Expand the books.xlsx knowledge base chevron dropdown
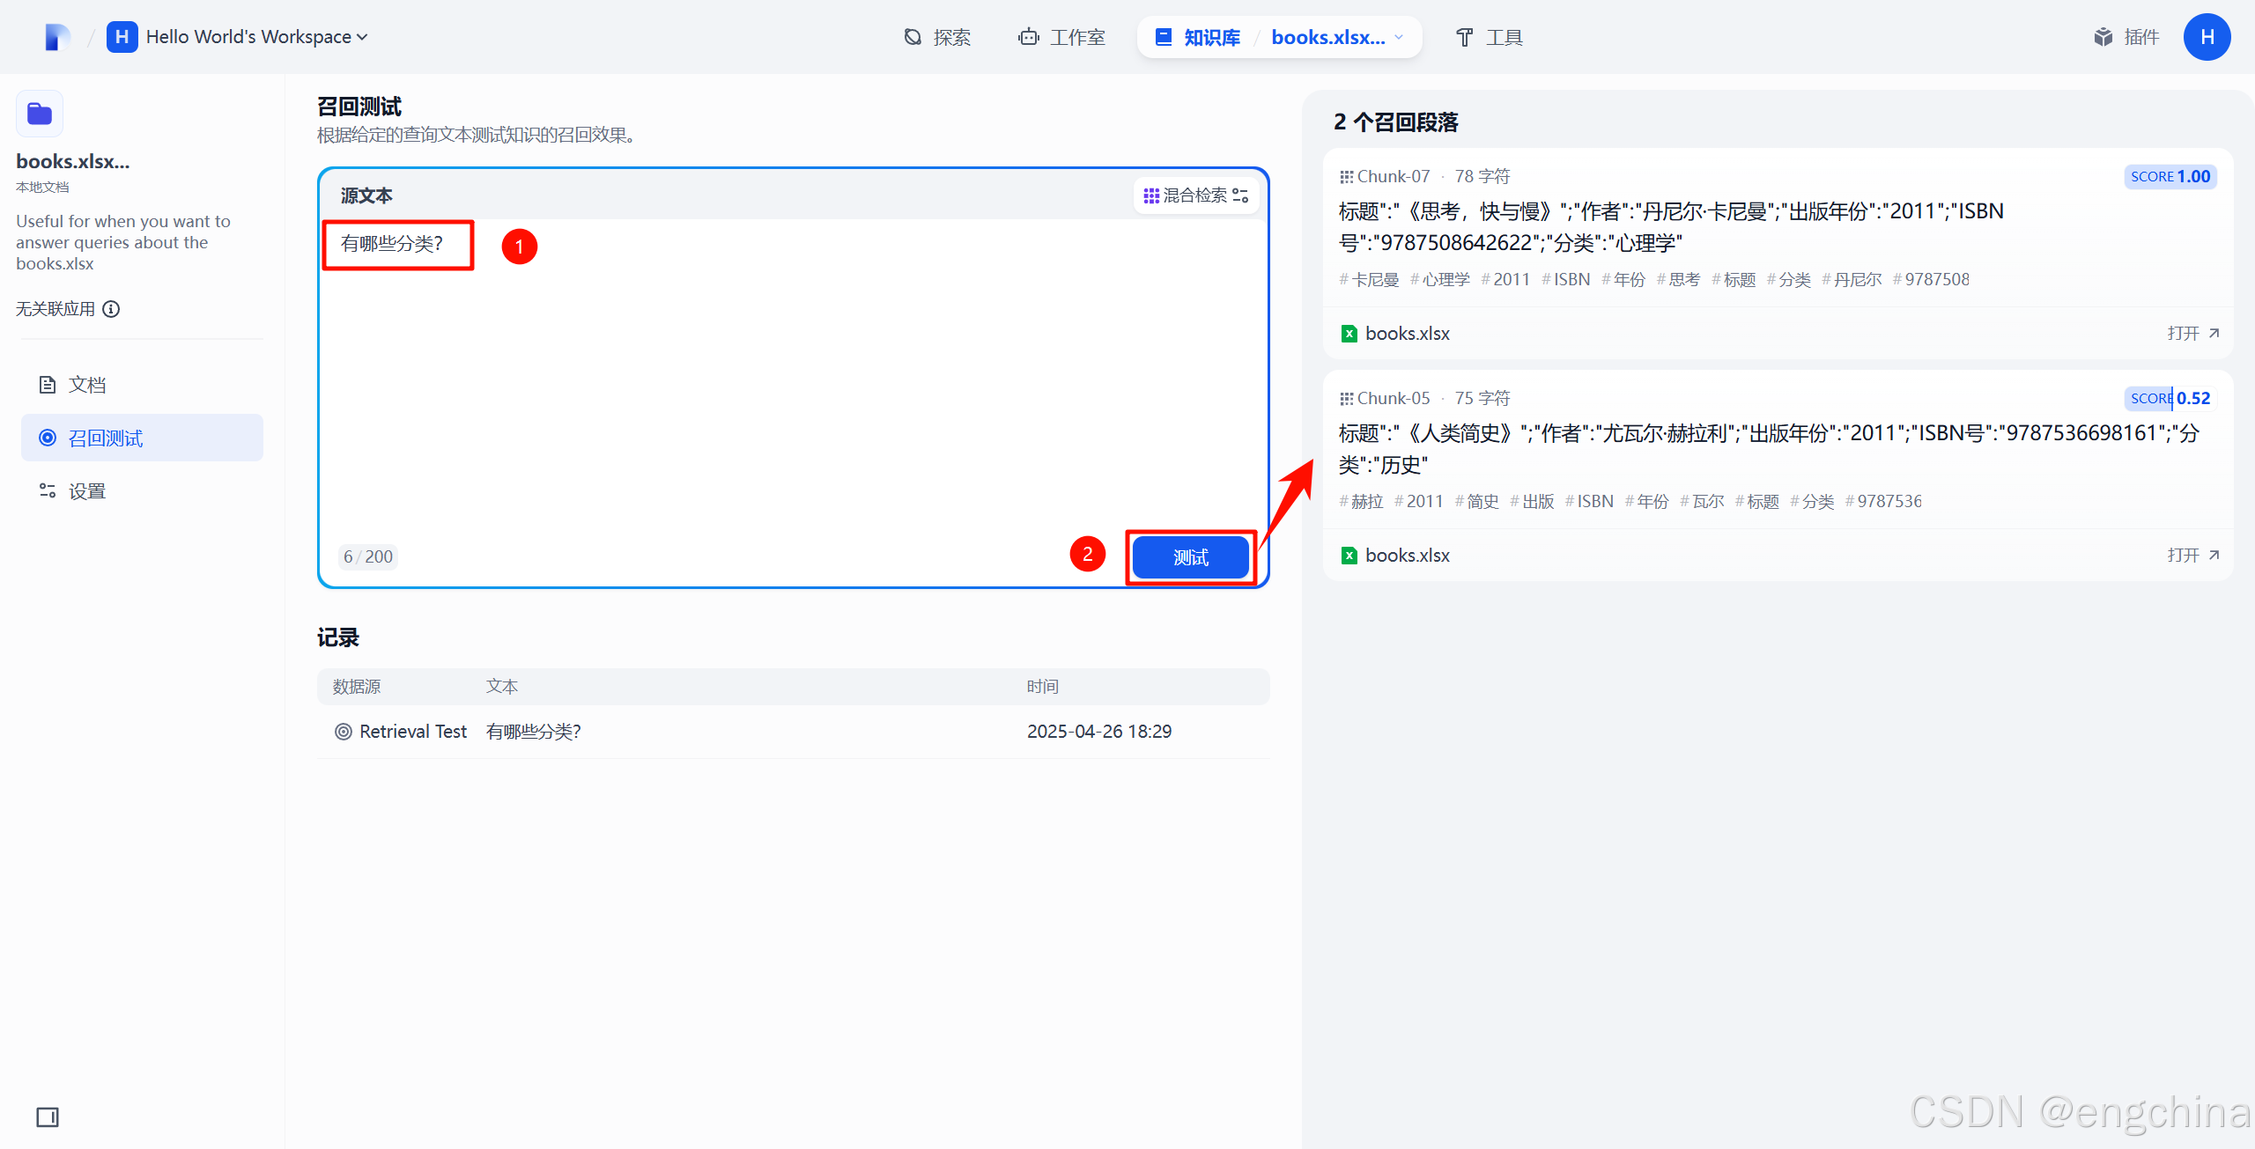 [x=1399, y=37]
